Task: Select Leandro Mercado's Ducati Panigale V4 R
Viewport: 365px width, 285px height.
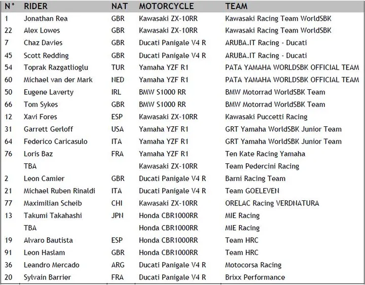Action: [x=172, y=265]
